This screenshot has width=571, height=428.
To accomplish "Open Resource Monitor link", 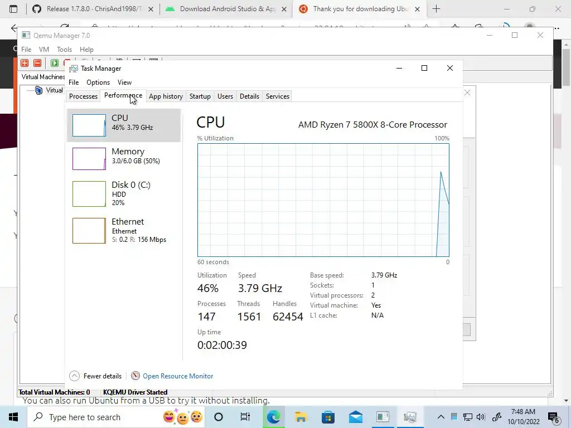I will [178, 376].
